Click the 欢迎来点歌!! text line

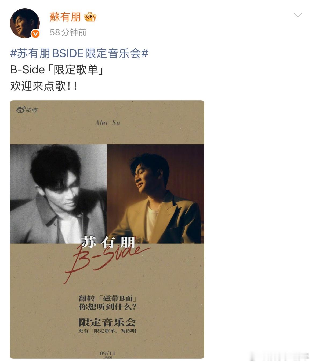click(x=44, y=86)
